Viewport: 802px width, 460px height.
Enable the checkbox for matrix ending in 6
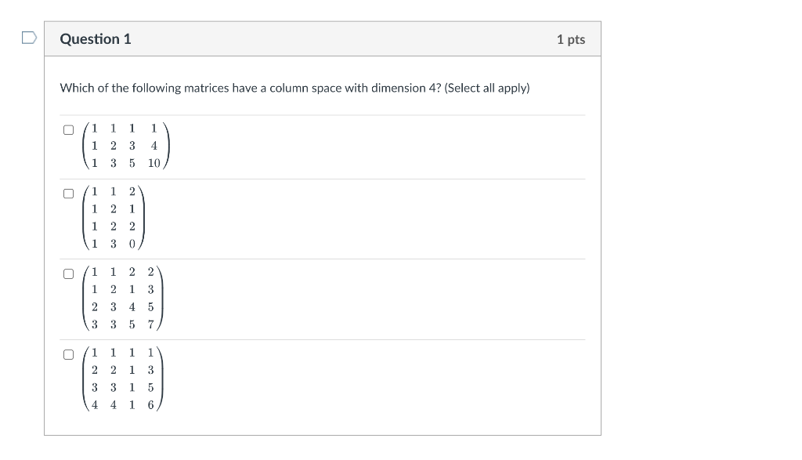pyautogui.click(x=69, y=354)
